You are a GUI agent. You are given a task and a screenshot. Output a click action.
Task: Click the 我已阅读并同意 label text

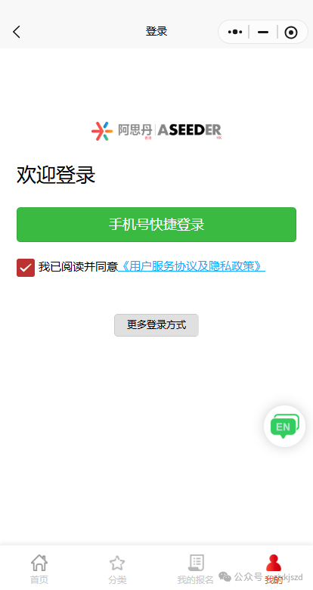(x=79, y=267)
